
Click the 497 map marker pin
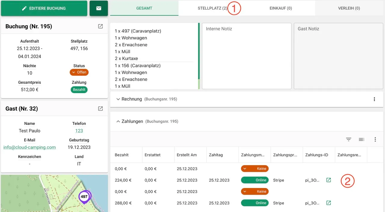tap(84, 197)
